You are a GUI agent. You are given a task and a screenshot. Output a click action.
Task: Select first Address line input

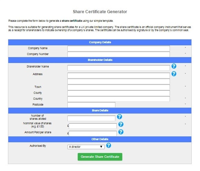click(118, 75)
